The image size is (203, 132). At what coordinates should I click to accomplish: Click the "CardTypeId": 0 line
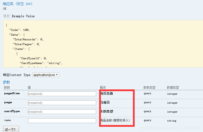(33, 58)
